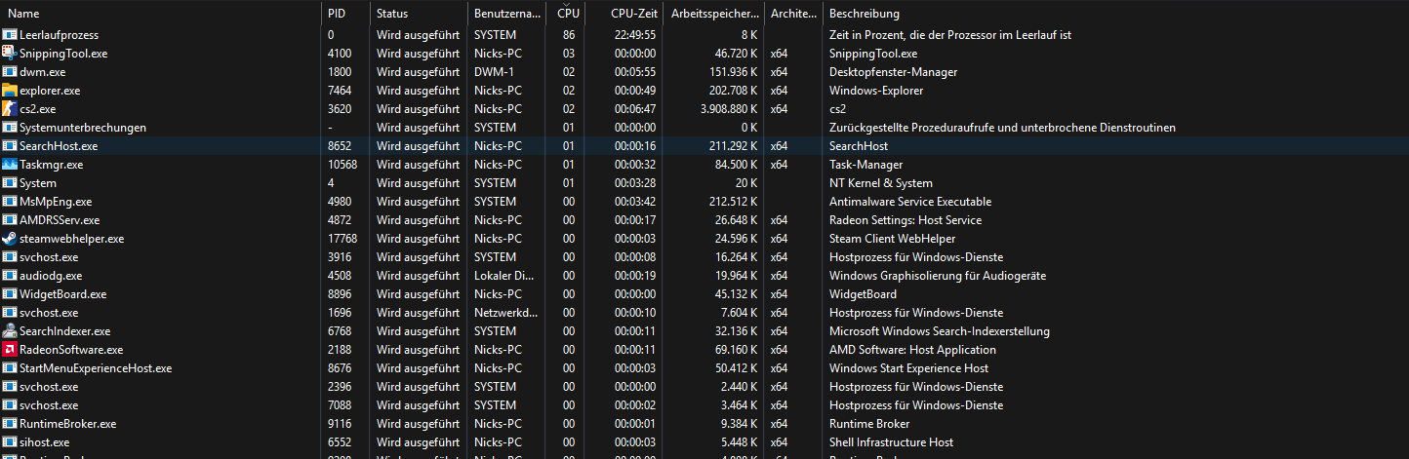This screenshot has width=1409, height=459.
Task: Click the cs2.exe game icon
Action: pos(10,109)
